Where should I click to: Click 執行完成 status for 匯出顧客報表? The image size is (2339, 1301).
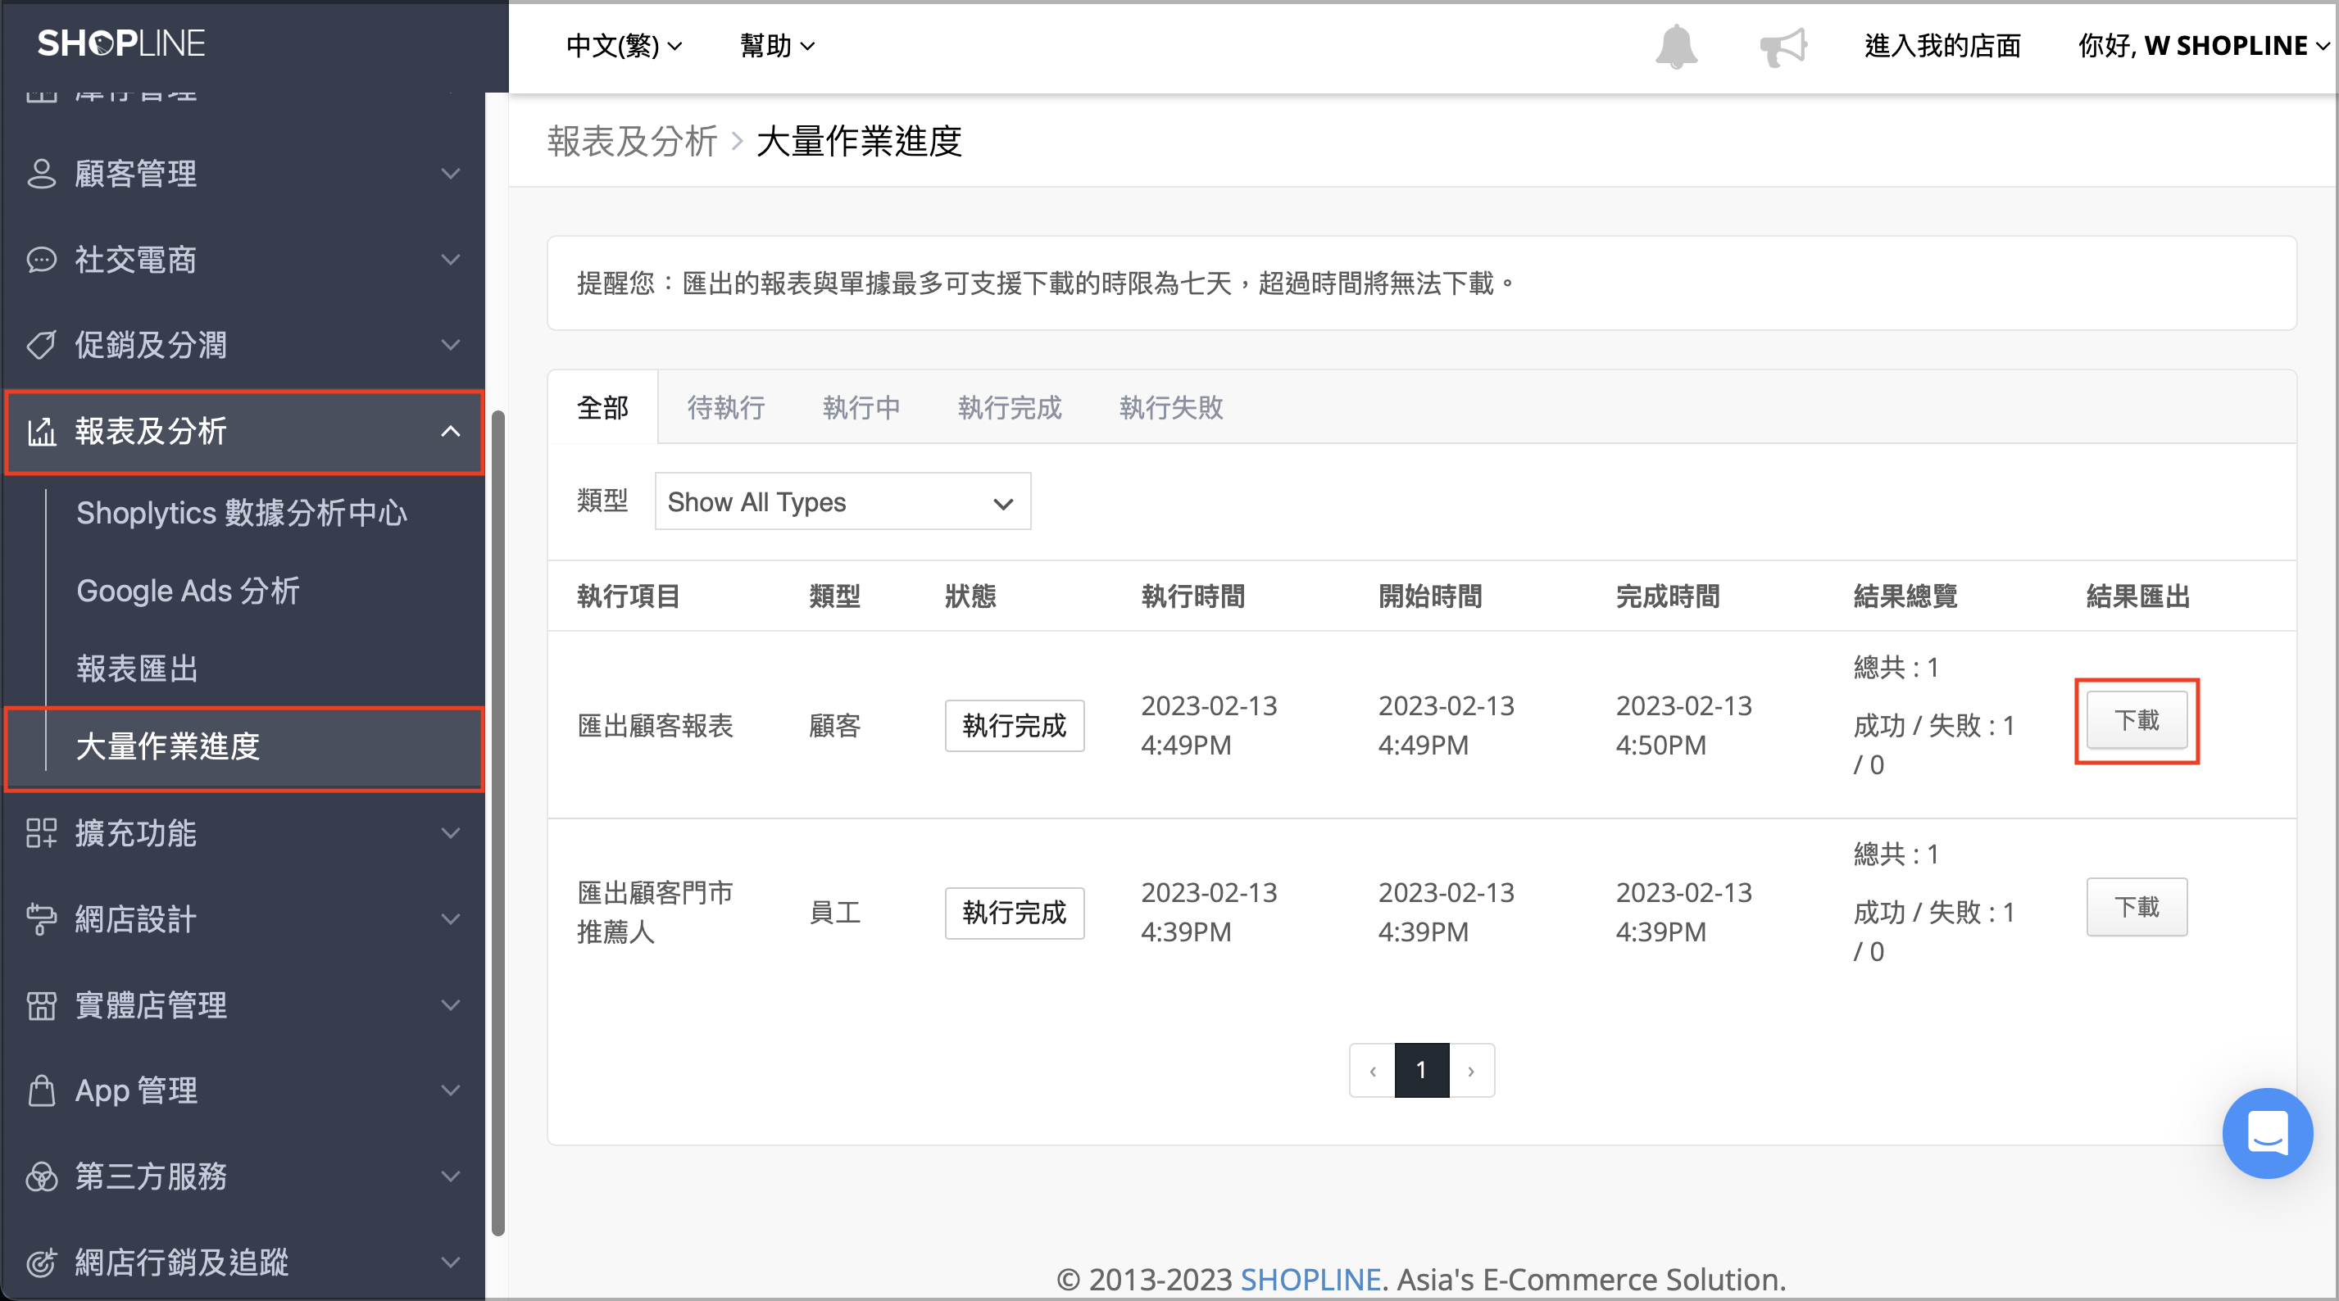coord(1015,725)
